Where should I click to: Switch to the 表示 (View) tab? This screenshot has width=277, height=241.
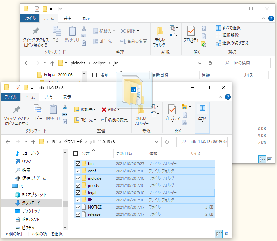pos(66,97)
